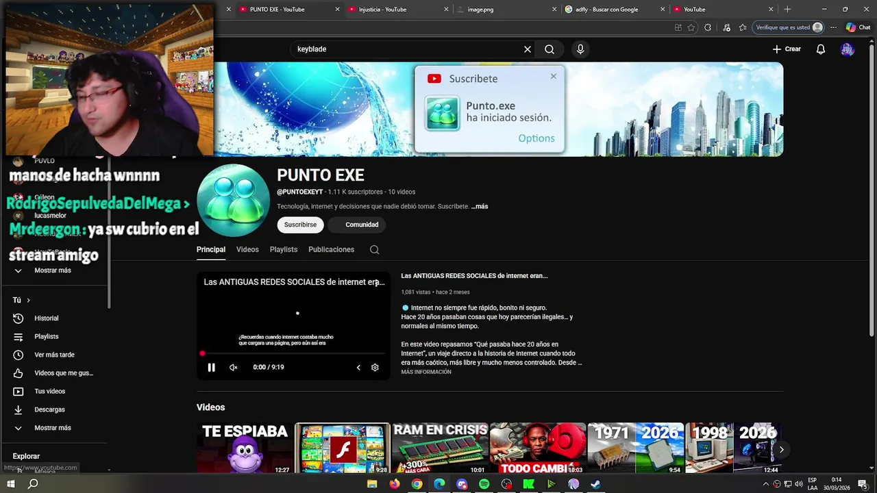Viewport: 877px width, 493px height.
Task: Open YouTube notifications bell
Action: coord(820,49)
